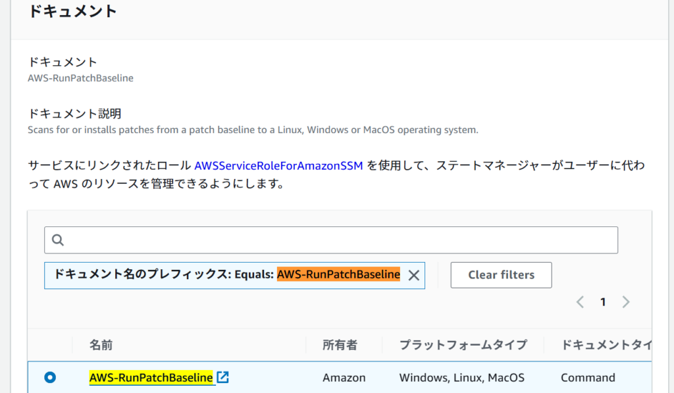Focus the document search input field
Screen dimensions: 674x393
tap(331, 240)
